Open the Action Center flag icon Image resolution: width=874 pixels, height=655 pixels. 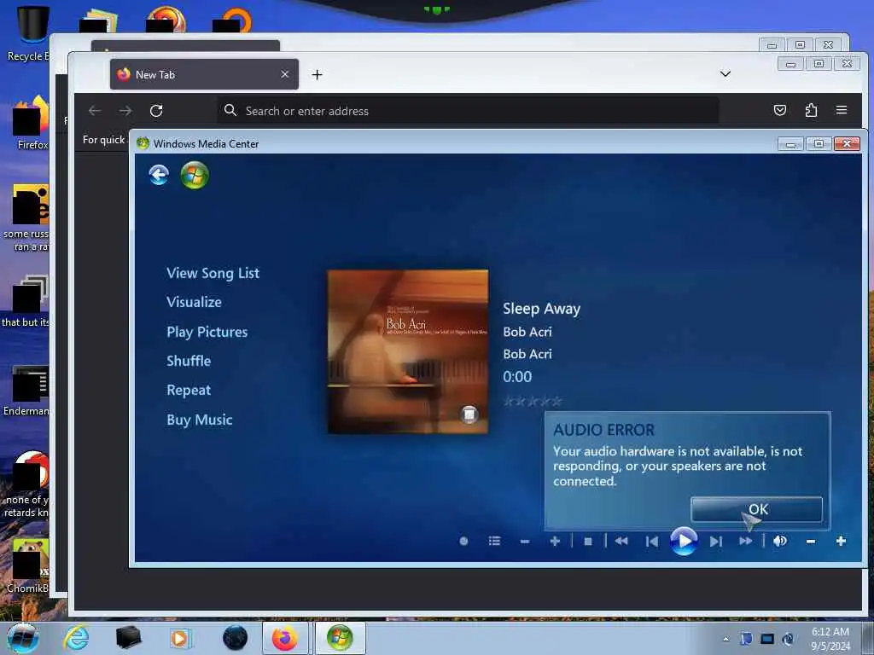[x=746, y=639]
